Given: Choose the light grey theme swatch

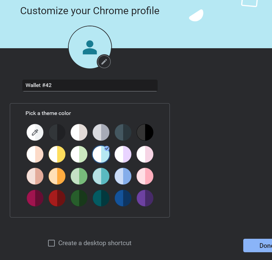Looking at the screenshot, I should click(101, 132).
